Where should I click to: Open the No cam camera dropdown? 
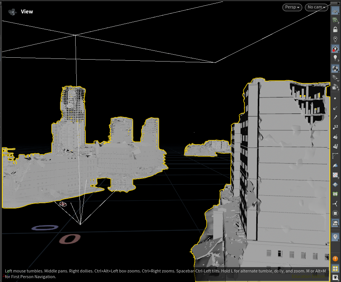[x=317, y=7]
